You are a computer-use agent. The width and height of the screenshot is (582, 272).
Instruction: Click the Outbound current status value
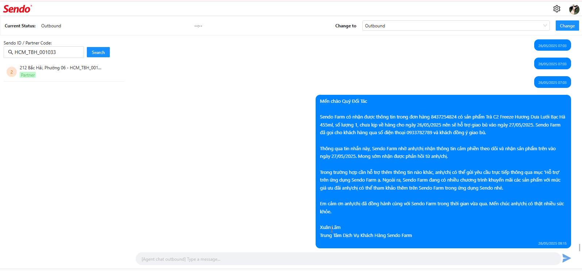pyautogui.click(x=51, y=26)
